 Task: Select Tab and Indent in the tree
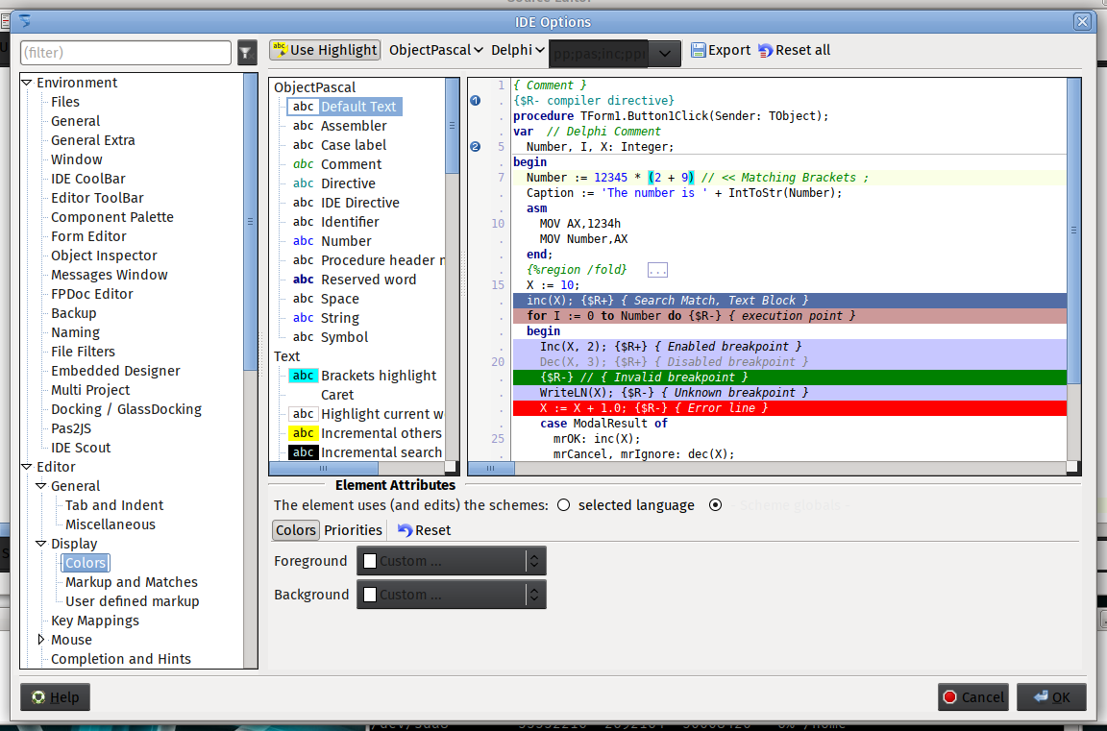pos(114,505)
